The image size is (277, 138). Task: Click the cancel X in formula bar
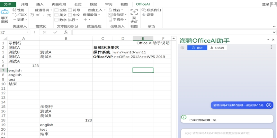pyautogui.click(x=45, y=32)
